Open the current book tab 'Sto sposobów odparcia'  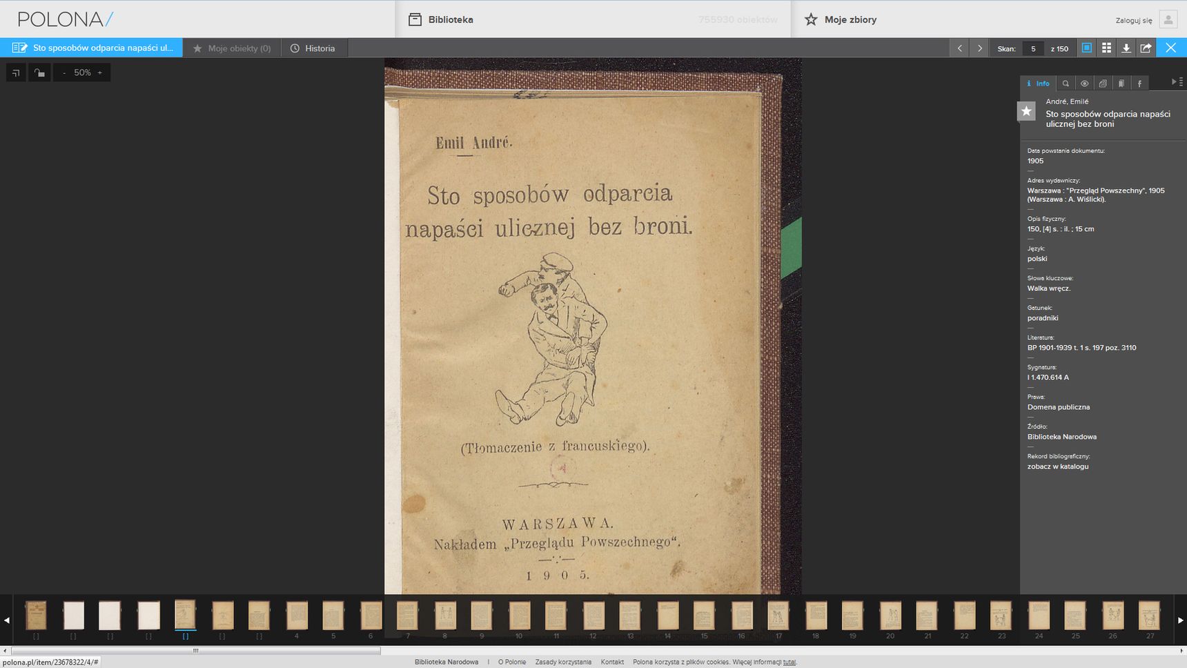tap(92, 48)
